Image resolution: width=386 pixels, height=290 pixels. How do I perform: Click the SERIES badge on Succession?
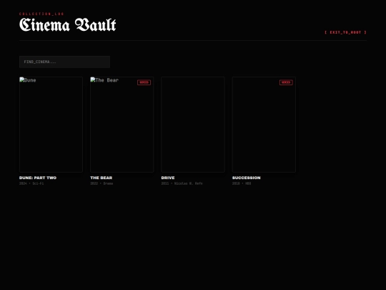click(286, 82)
